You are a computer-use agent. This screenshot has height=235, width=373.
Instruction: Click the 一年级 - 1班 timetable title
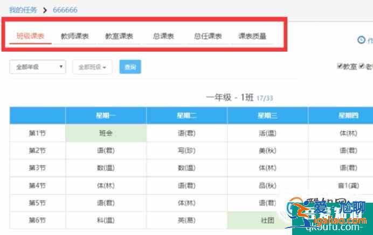coord(230,97)
